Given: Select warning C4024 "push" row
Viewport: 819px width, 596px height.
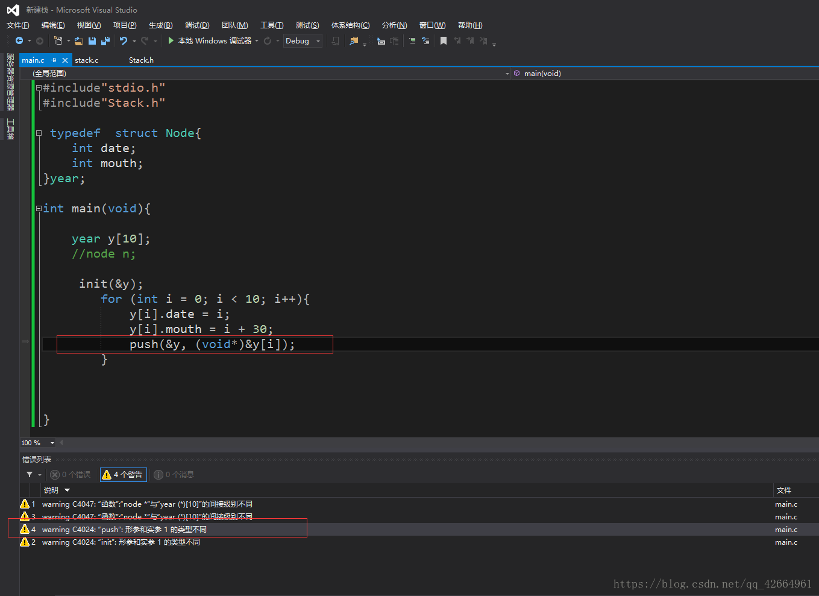Looking at the screenshot, I should click(419, 529).
